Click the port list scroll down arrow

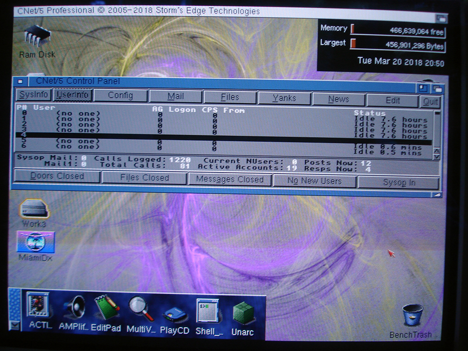click(436, 156)
